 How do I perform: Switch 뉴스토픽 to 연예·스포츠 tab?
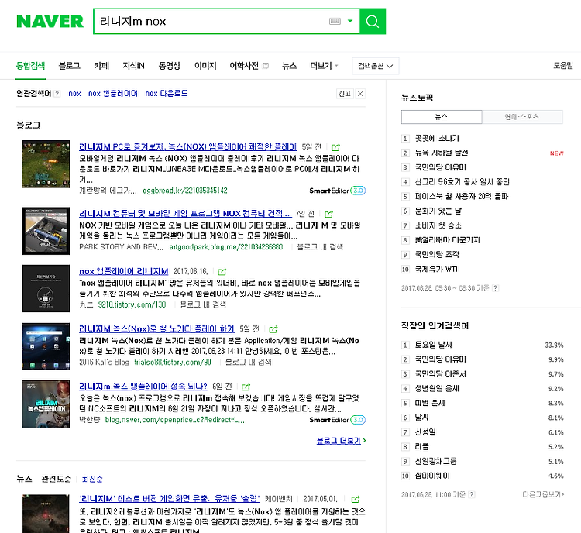pos(522,117)
